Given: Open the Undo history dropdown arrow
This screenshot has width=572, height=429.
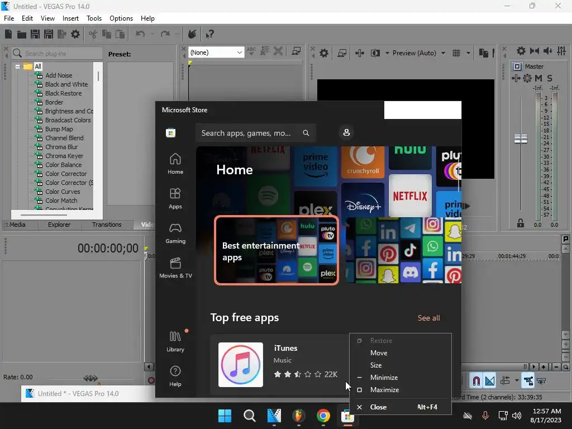Looking at the screenshot, I should 152,34.
